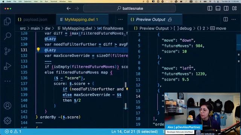This screenshot has width=241, height=135.
Task: Show additional activity bar views ellipsis
Action: point(7,81)
